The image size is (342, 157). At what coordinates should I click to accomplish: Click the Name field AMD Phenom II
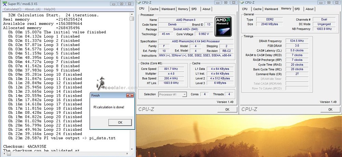click(x=185, y=20)
